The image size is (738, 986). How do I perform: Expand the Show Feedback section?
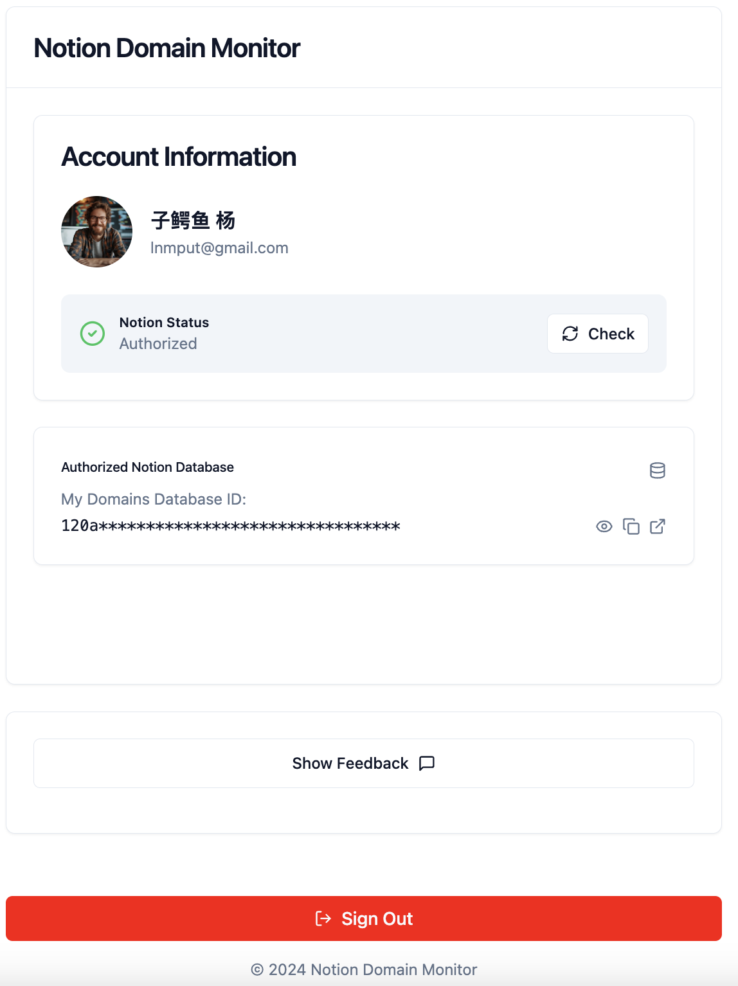(x=364, y=763)
